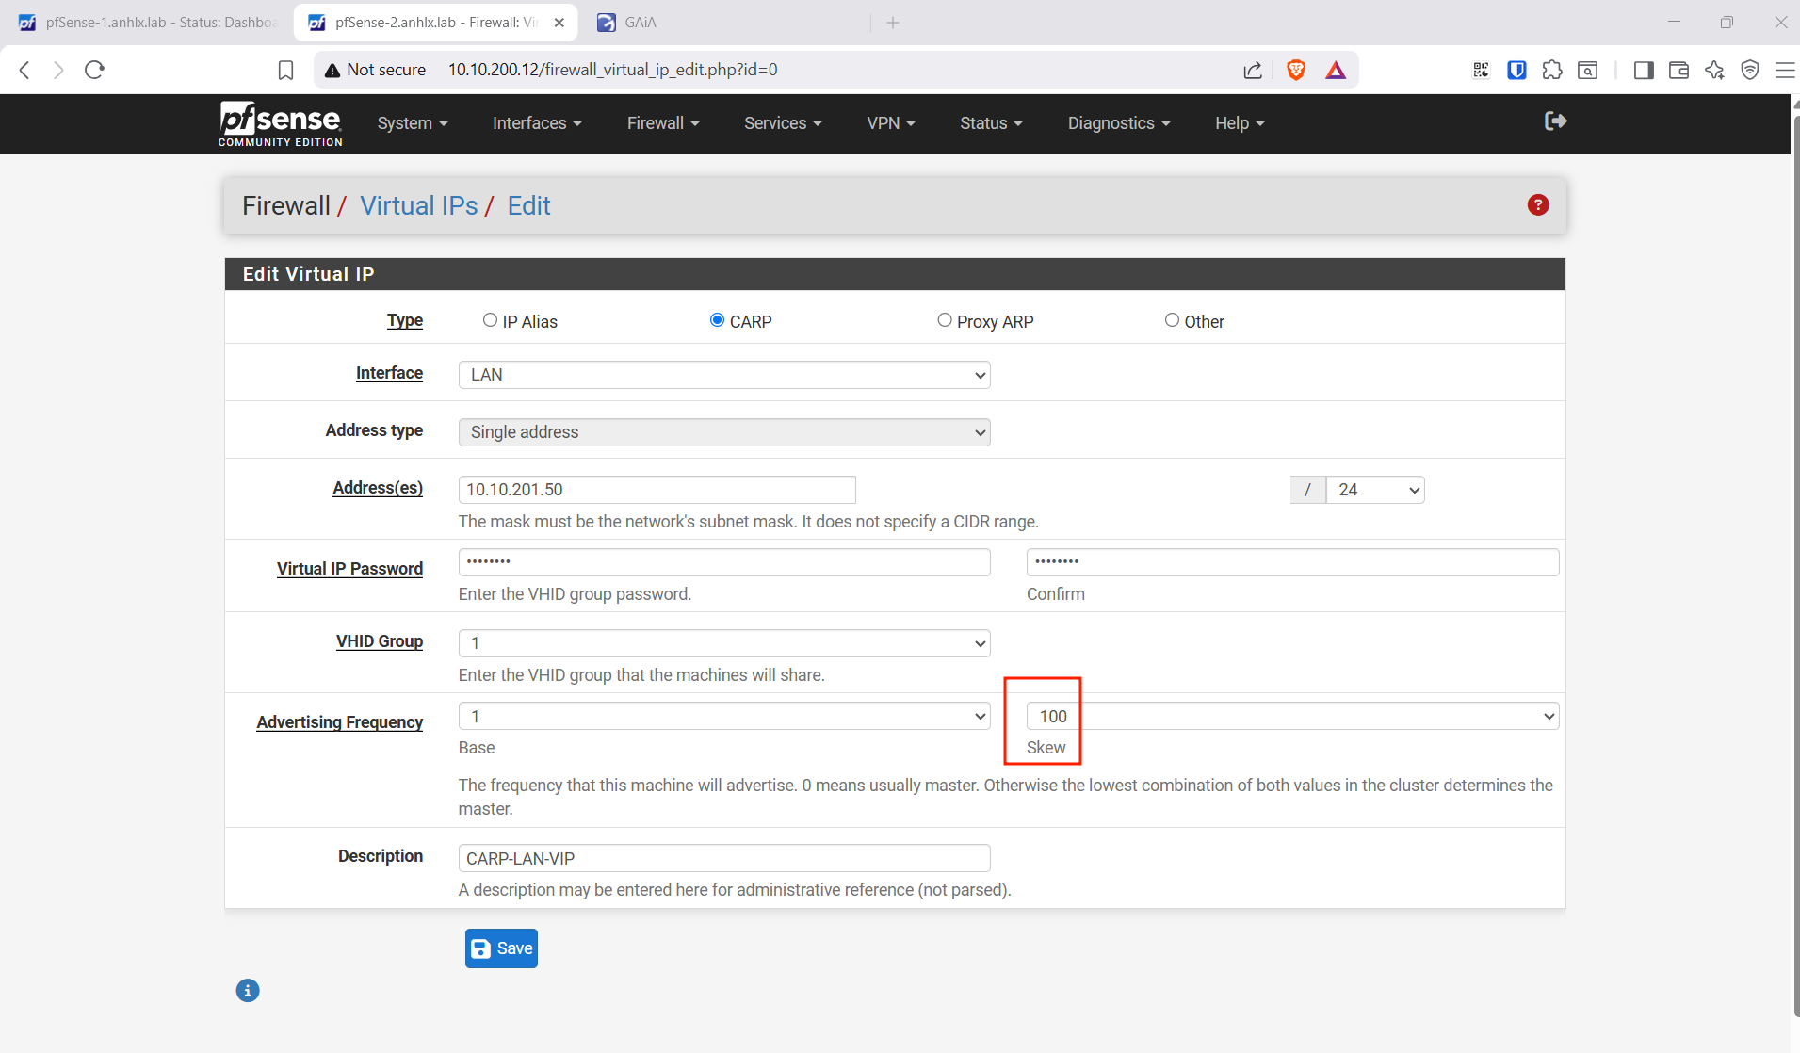Switch to the pfSense-1 Dashboard tab
The height and width of the screenshot is (1053, 1800).
click(x=148, y=23)
